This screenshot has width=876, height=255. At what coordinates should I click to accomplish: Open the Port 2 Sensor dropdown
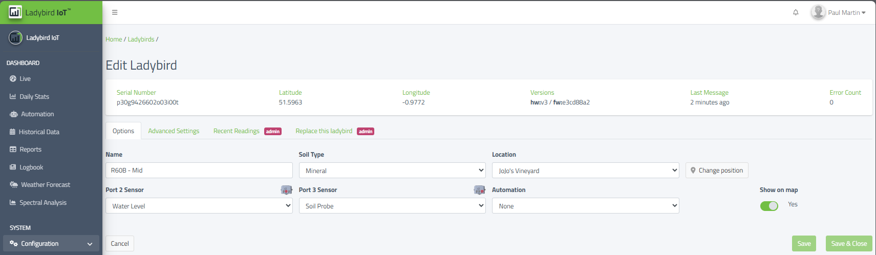pyautogui.click(x=199, y=206)
